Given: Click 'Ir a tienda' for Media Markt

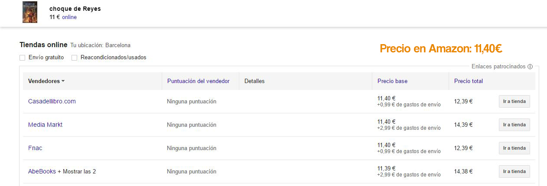Looking at the screenshot, I should click(514, 125).
